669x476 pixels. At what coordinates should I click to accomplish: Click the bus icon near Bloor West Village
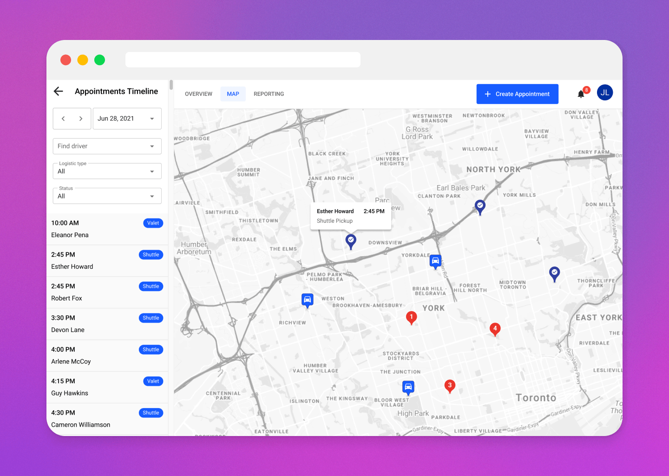coord(408,386)
